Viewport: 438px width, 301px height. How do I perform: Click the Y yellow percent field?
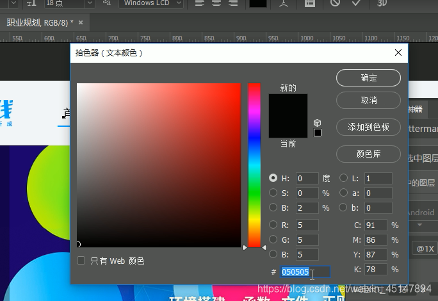pyautogui.click(x=376, y=255)
